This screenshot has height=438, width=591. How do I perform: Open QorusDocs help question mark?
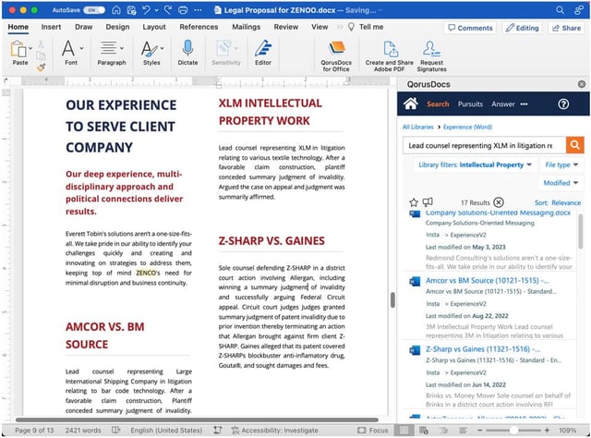[x=563, y=104]
